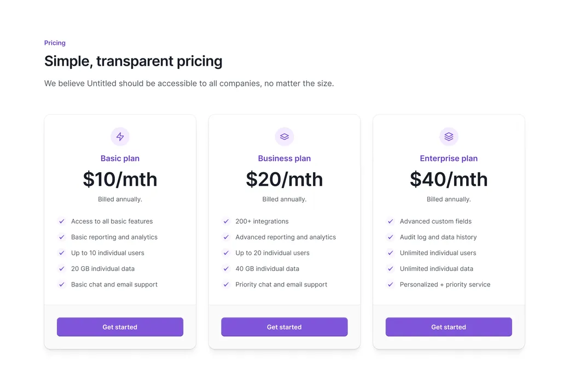Click the checkmark beside 200+ integrations
The height and width of the screenshot is (387, 569).
click(226, 221)
